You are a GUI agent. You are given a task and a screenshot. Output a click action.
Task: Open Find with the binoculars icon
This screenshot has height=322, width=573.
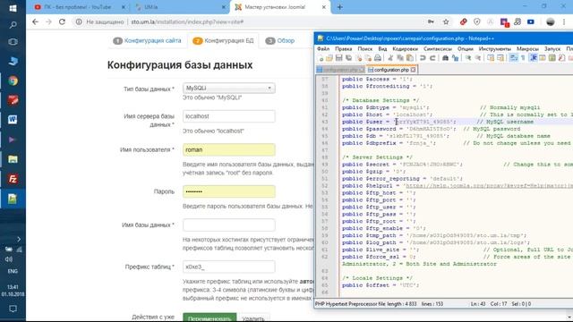445,58
